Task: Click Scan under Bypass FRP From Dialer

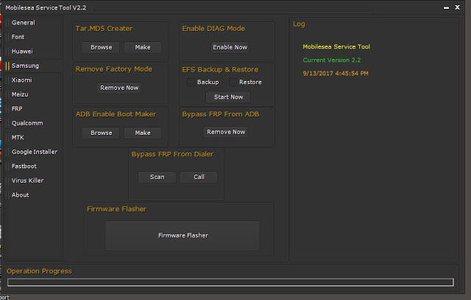Action: tap(157, 177)
